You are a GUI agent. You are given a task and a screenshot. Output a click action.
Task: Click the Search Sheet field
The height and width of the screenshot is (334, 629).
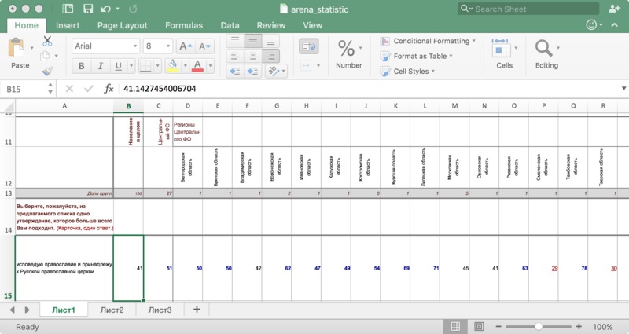point(528,9)
